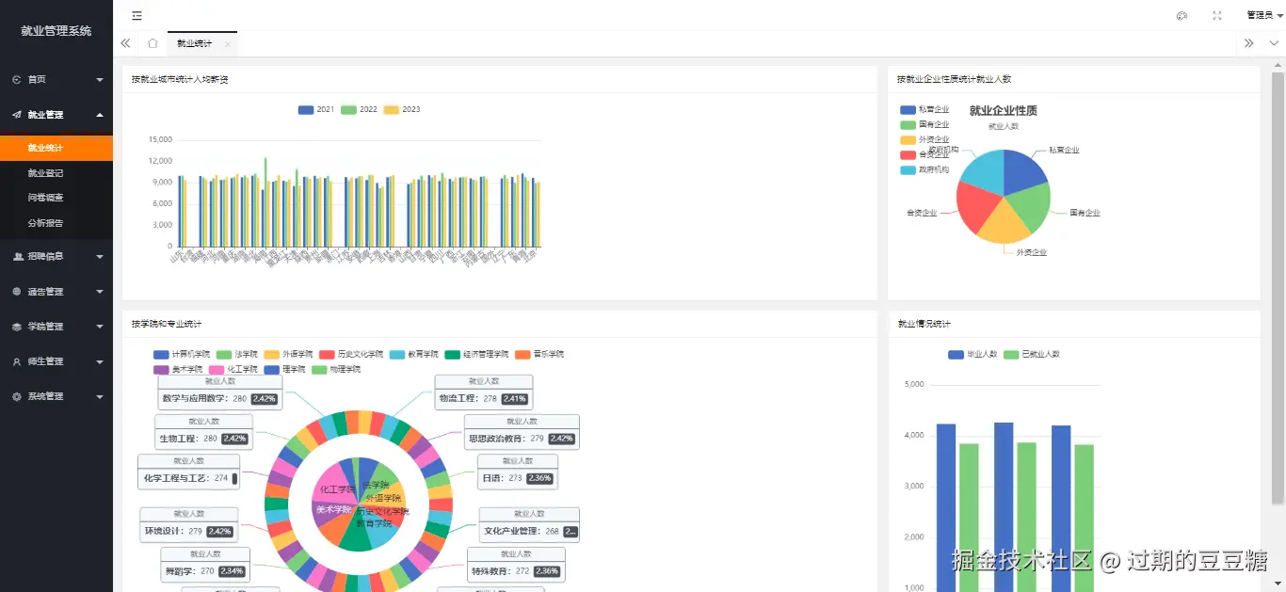Click the 就业管理系统 title in sidebar
Viewport: 1286px width, 592px height.
56,31
